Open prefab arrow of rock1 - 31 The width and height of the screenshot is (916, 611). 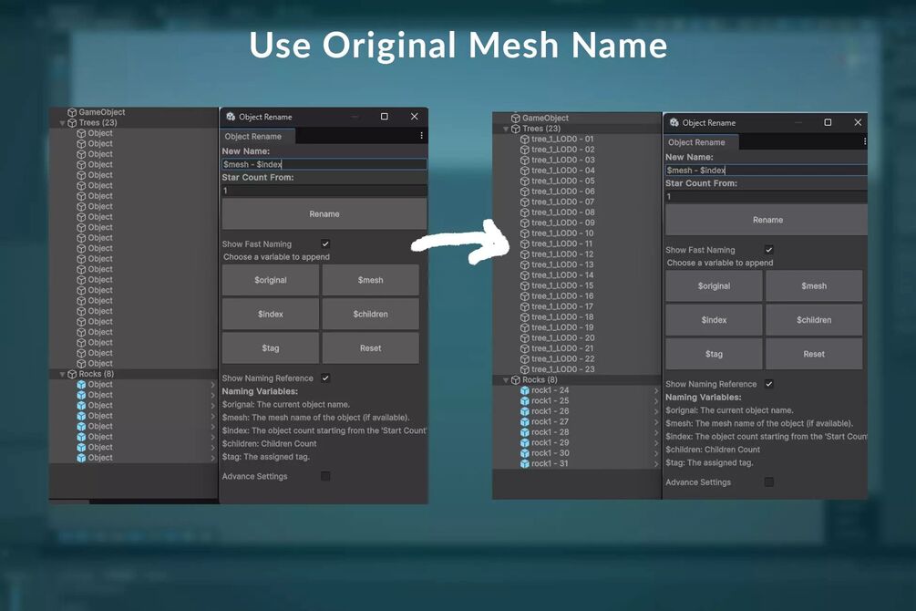(656, 463)
